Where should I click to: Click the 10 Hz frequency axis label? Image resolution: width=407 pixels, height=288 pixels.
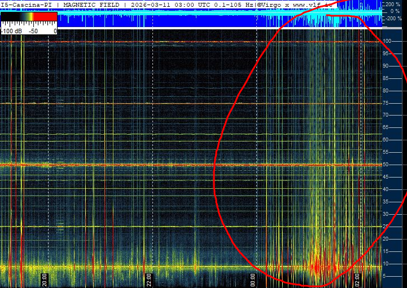pyautogui.click(x=387, y=264)
